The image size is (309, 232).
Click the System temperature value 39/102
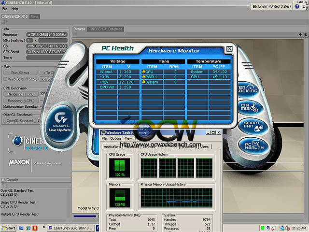point(220,72)
